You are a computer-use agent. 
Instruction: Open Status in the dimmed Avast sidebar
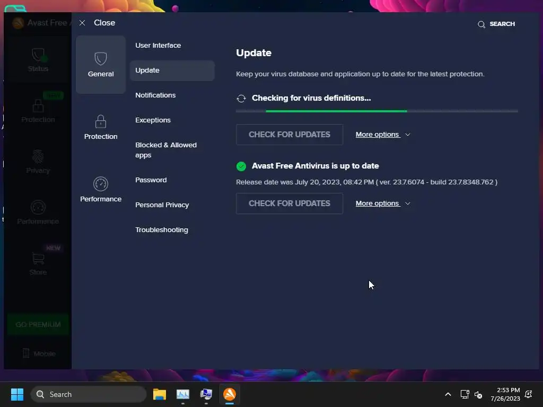(38, 60)
